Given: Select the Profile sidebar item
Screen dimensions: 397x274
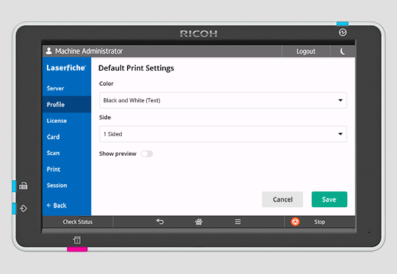Looking at the screenshot, I should click(x=67, y=104).
